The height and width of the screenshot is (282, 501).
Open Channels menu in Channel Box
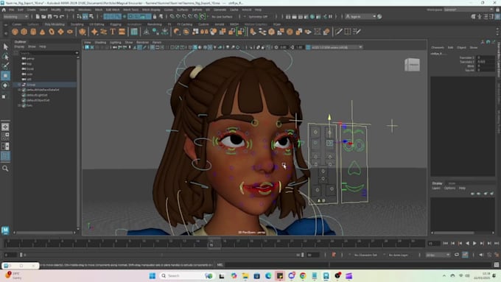[x=438, y=48]
